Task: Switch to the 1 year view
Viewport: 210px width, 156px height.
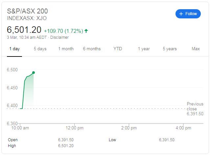Action: 144,49
